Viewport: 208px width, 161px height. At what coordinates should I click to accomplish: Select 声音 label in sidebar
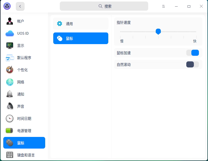point(20,106)
